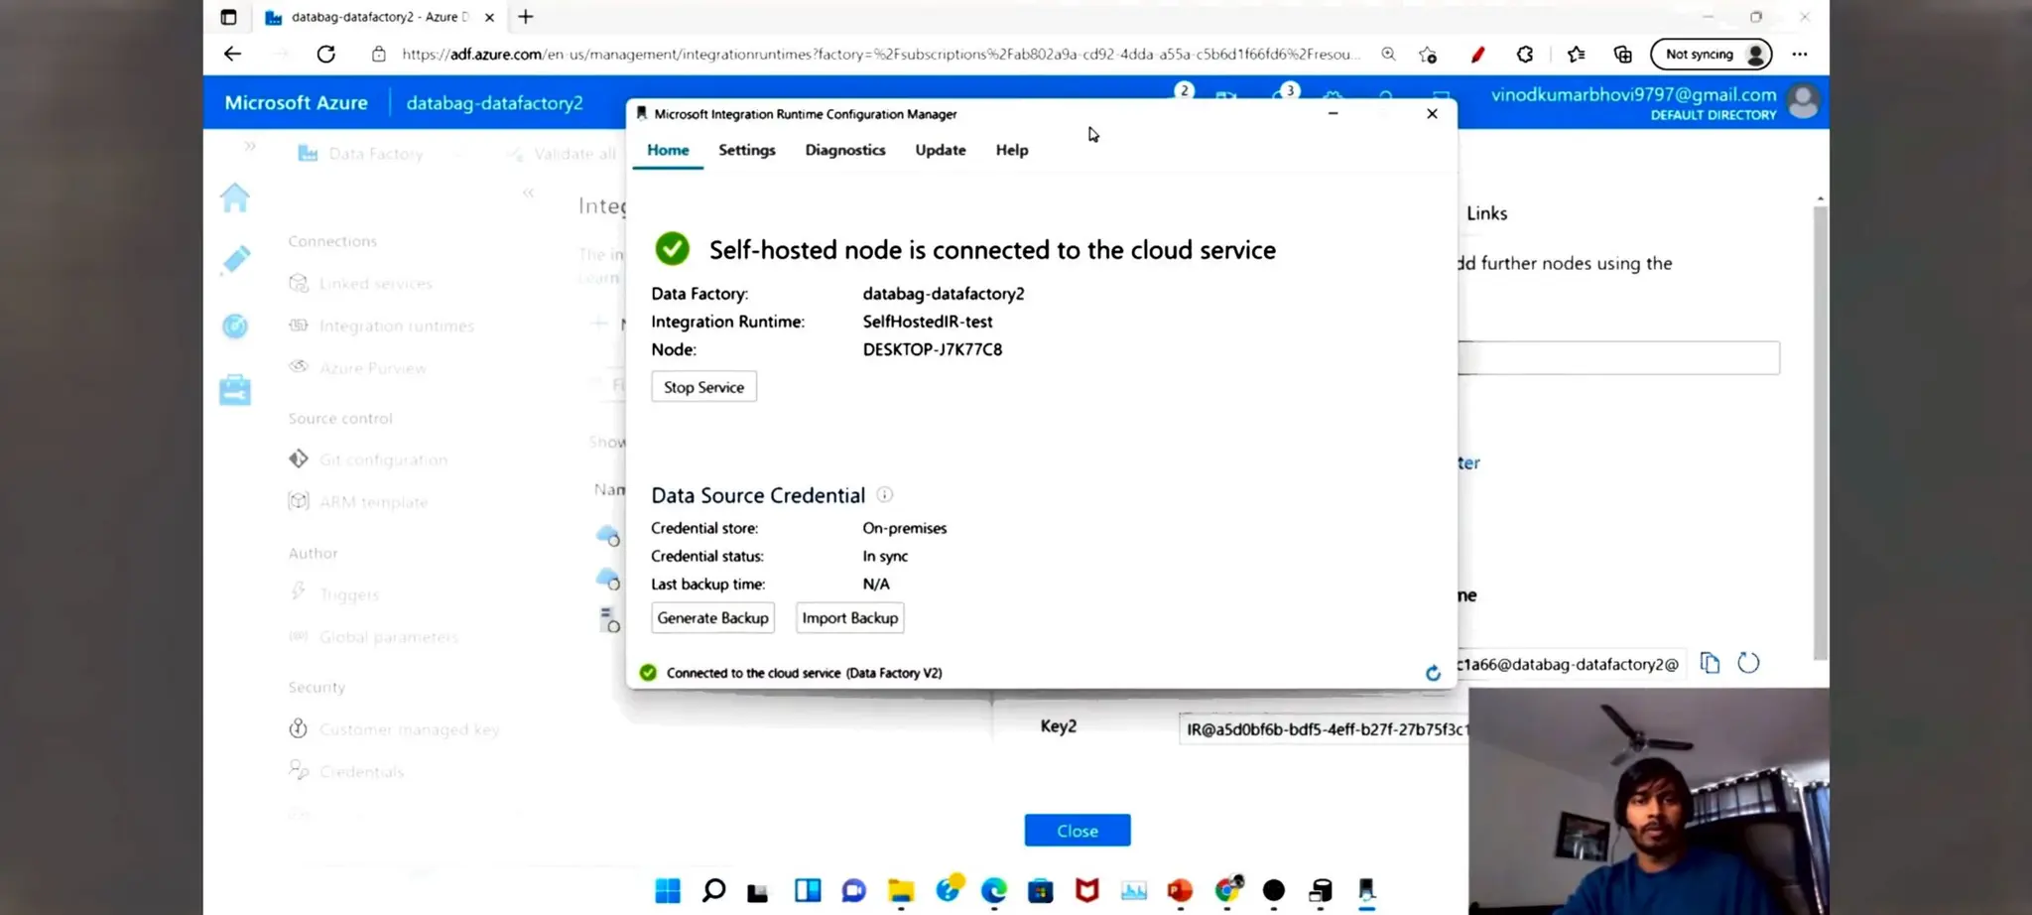Expand the left sidebar chevrons
Screen dimensions: 2032x915
[x=250, y=146]
